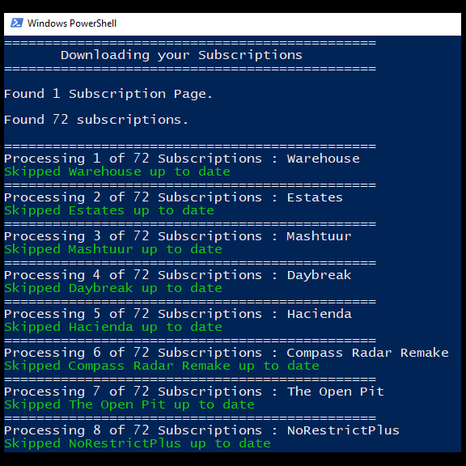Click the 'Processing 3 of 72' Mashtuur line

[178, 236]
